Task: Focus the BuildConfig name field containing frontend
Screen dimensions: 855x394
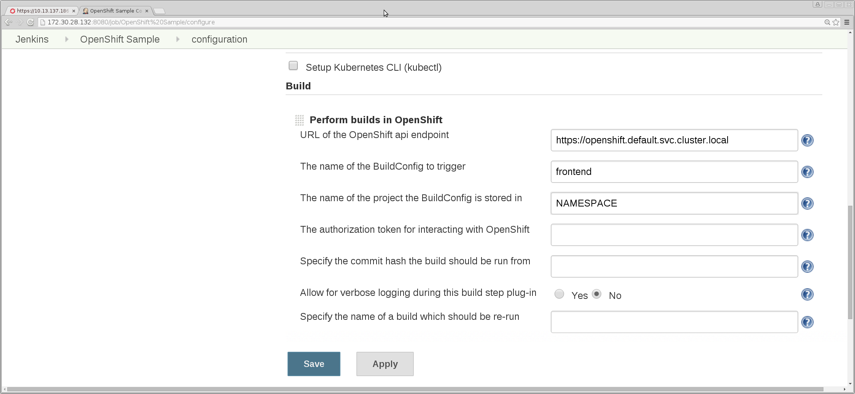Action: 674,172
